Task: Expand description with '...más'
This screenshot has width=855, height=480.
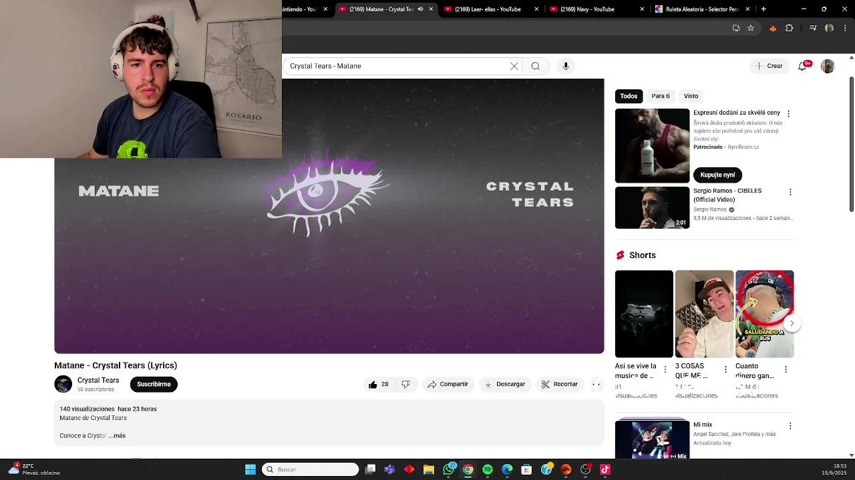Action: [x=117, y=436]
